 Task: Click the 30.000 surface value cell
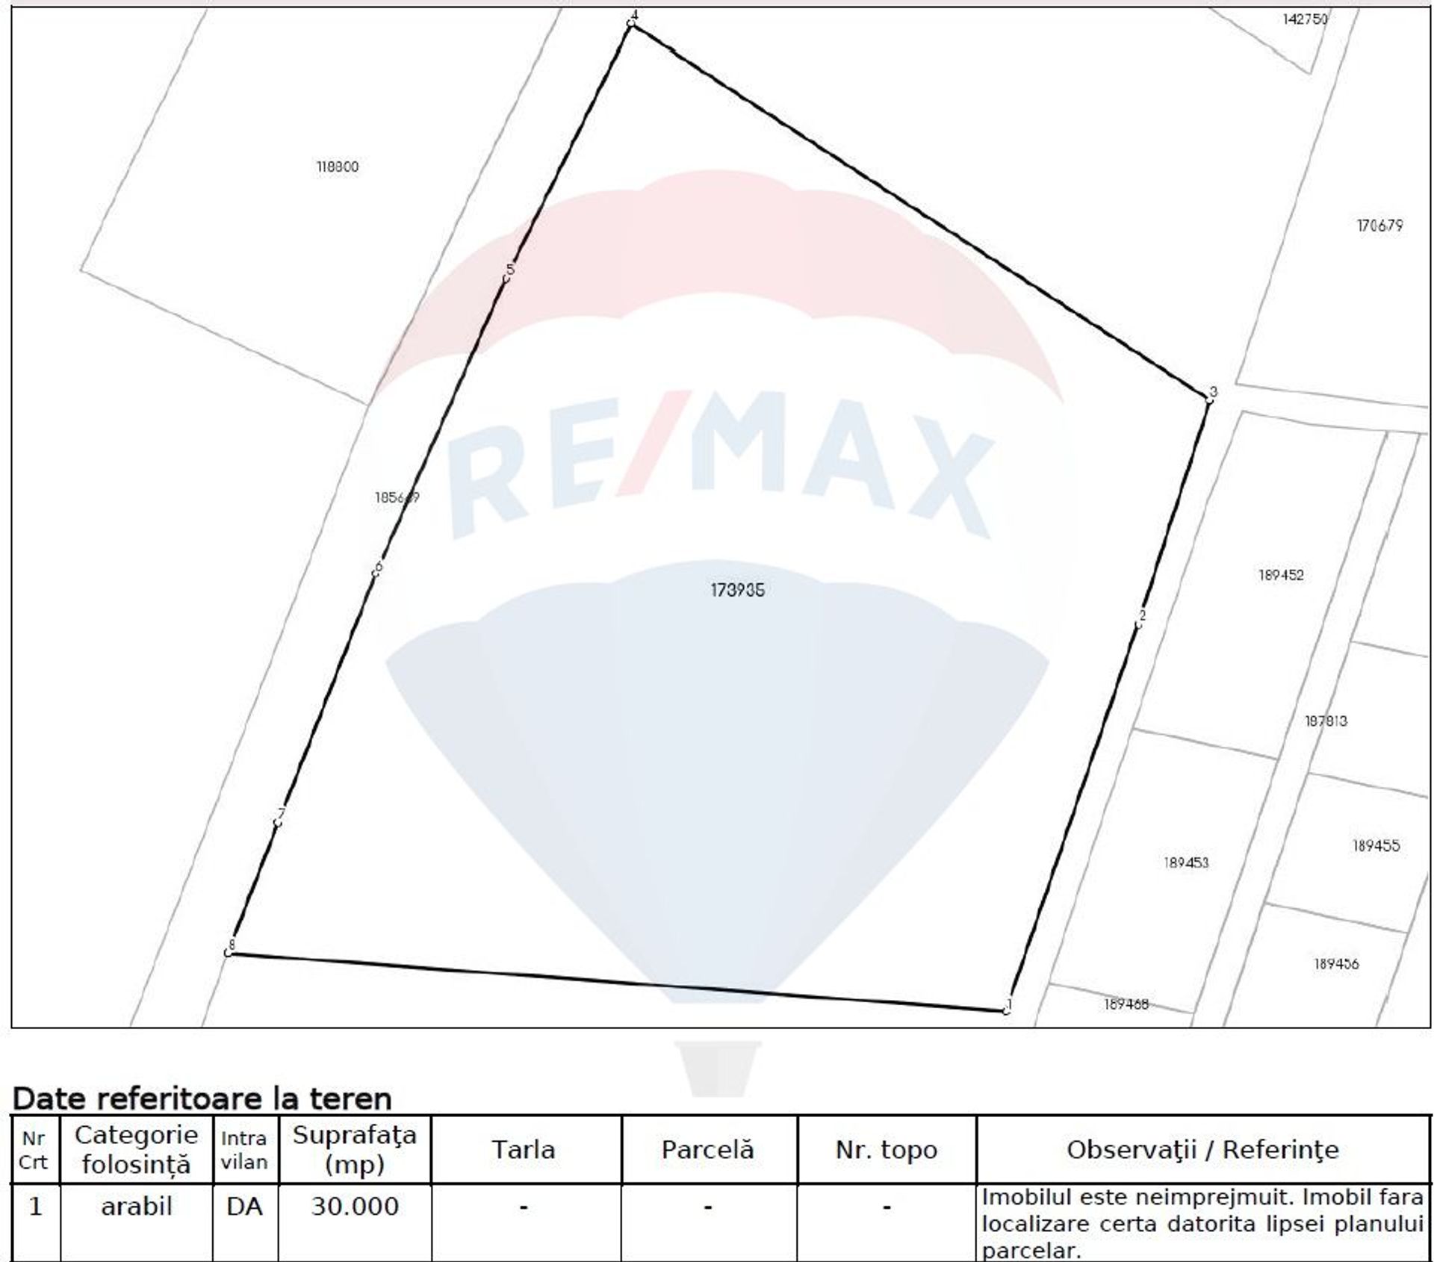[355, 1207]
